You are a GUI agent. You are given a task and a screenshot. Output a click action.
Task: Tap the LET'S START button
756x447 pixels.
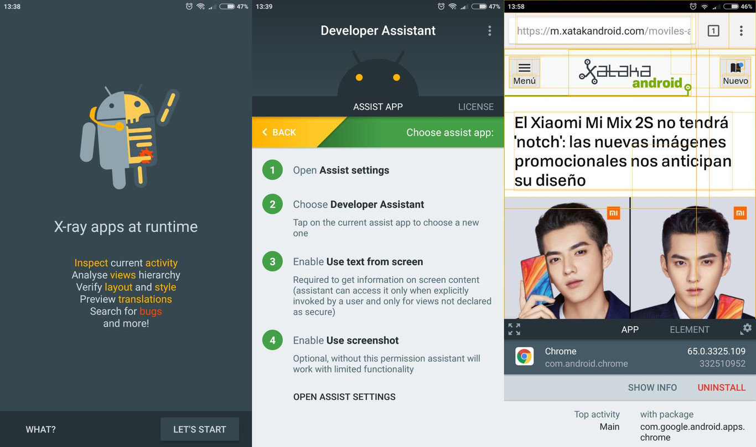[199, 429]
